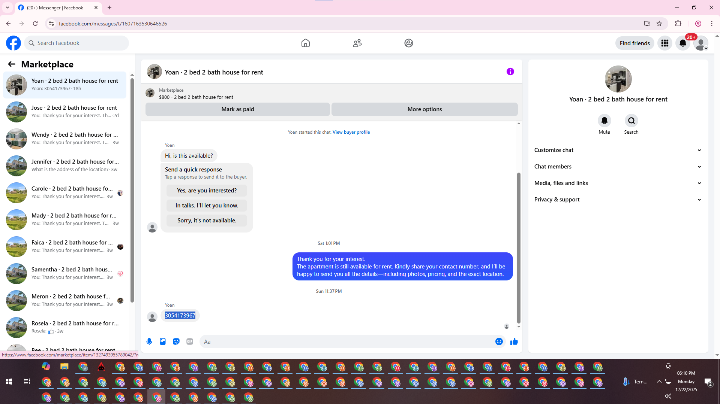
Task: Open Windows Start menu
Action: coord(9,382)
